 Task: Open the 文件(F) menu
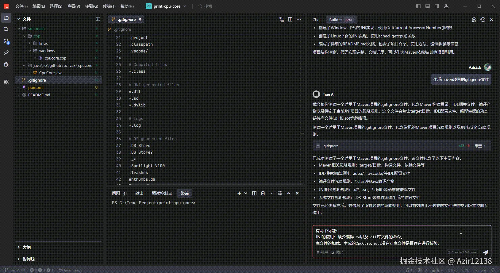[x=21, y=6]
